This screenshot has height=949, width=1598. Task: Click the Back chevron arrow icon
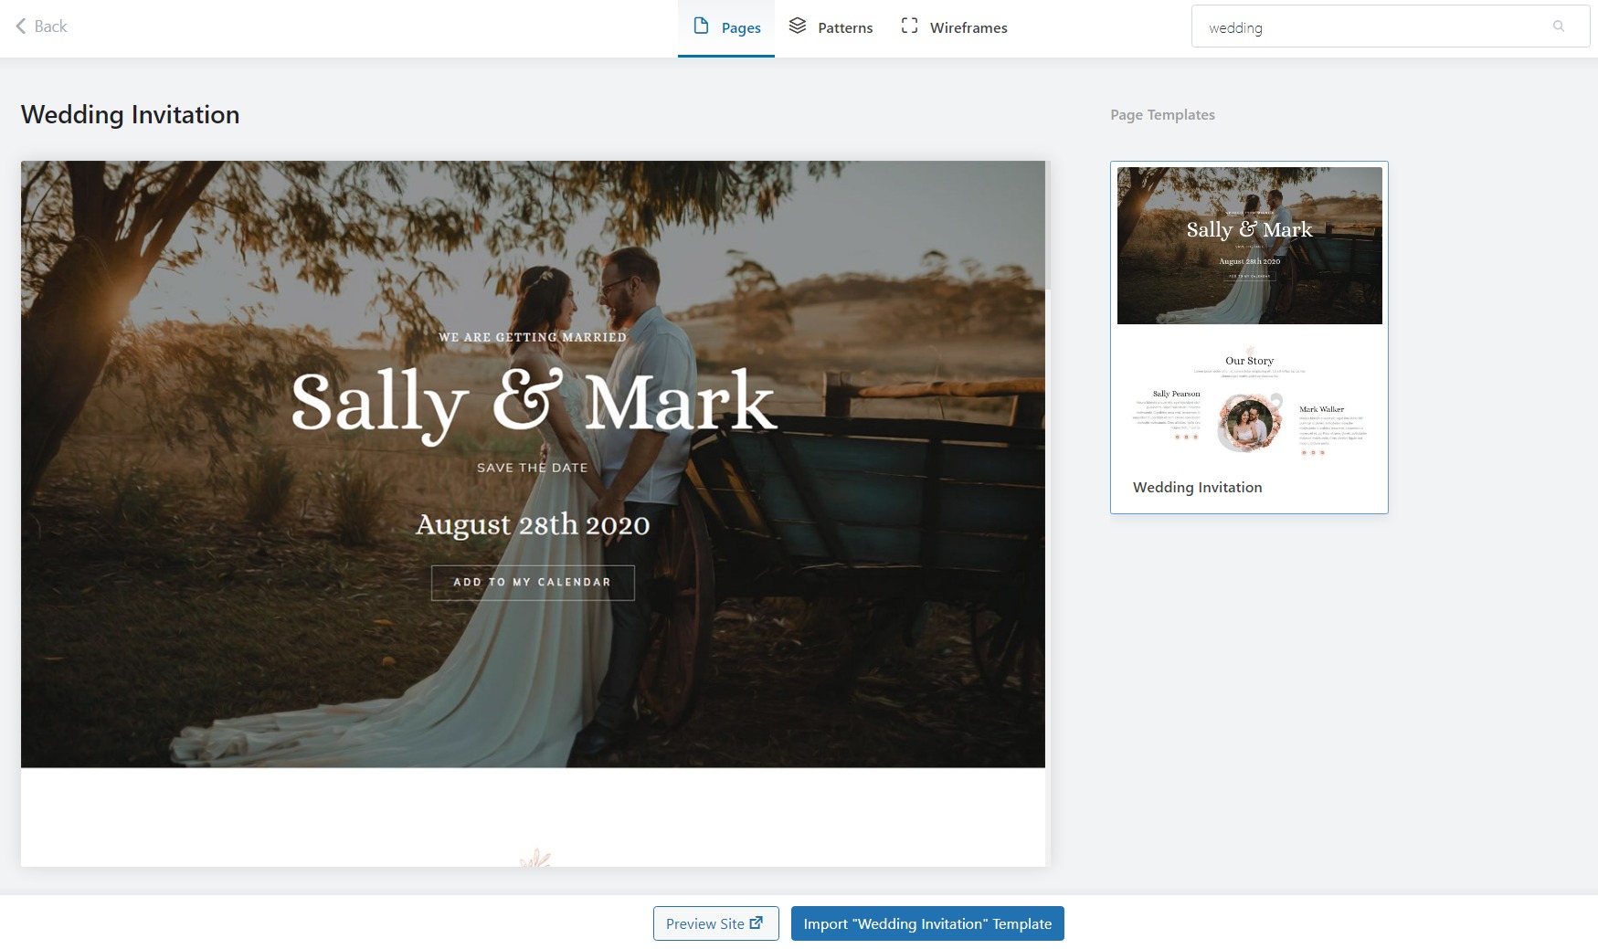click(20, 26)
